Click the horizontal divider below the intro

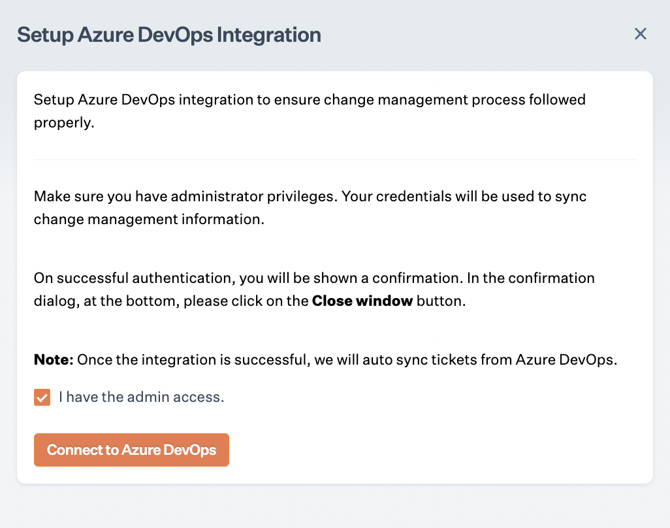[335, 159]
